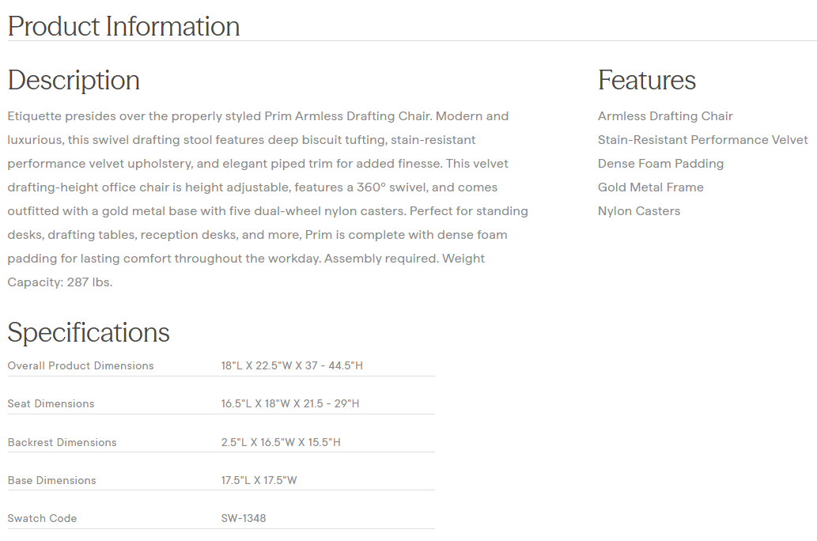This screenshot has height=541, width=817.
Task: Click the Nylon Casters feature item
Action: [638, 211]
